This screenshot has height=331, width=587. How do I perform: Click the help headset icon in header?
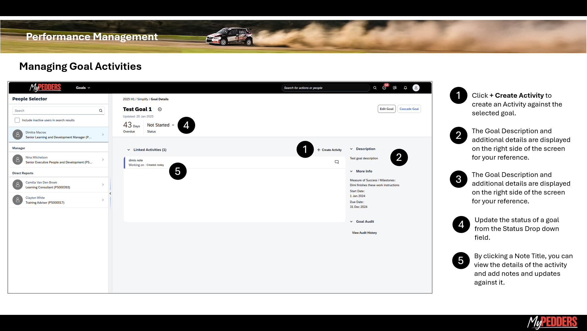click(x=395, y=88)
